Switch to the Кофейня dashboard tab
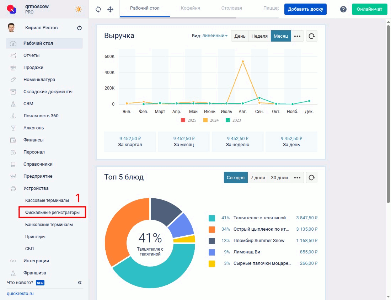 tap(190, 8)
